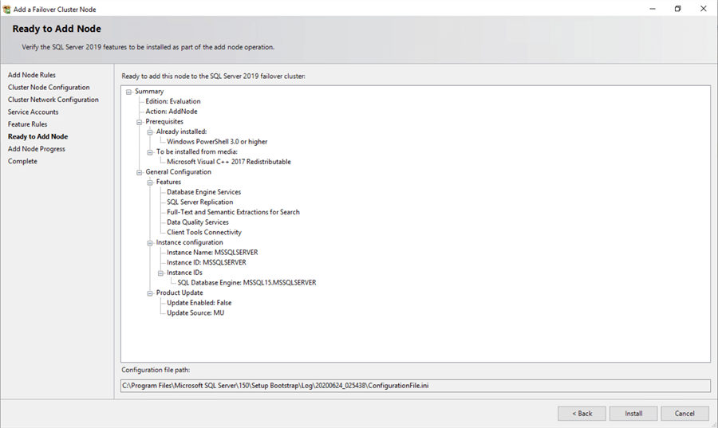Close the Add a Failover Cluster Node window
The width and height of the screenshot is (718, 428).
click(x=704, y=9)
